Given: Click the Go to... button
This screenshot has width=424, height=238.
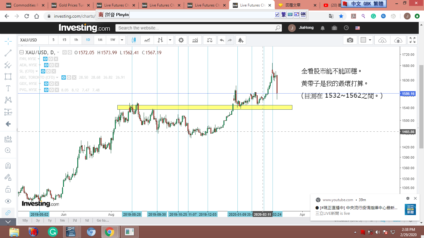Looking at the screenshot, I should pyautogui.click(x=103, y=220).
